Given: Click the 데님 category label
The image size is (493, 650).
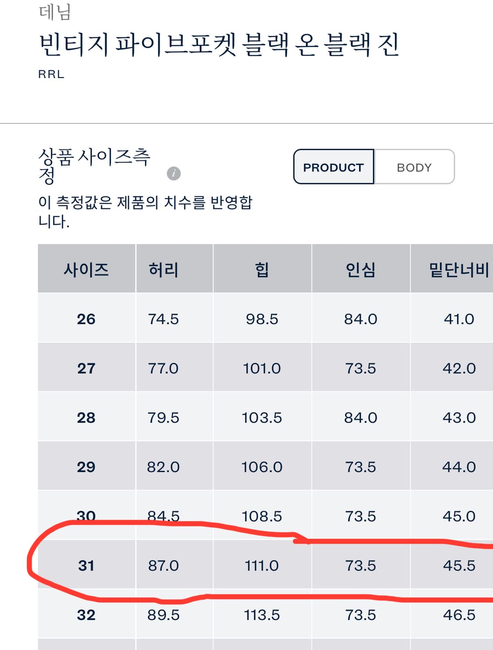Looking at the screenshot, I should pyautogui.click(x=55, y=12).
